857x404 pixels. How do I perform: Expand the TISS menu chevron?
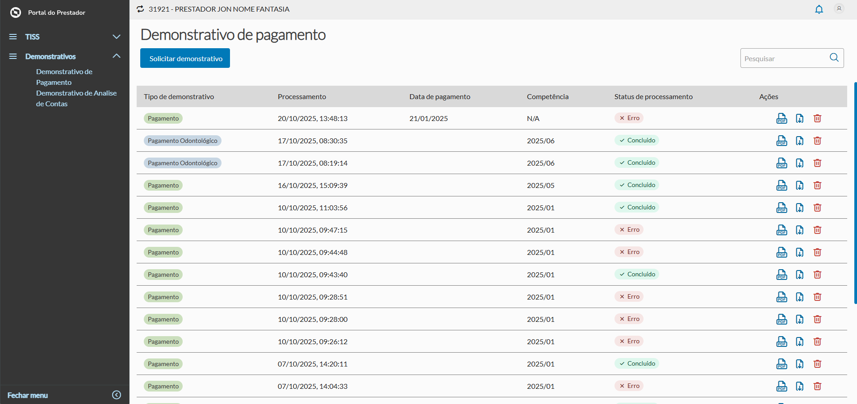pyautogui.click(x=117, y=37)
